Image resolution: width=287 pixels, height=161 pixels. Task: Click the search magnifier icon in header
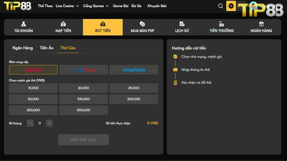(221, 6)
